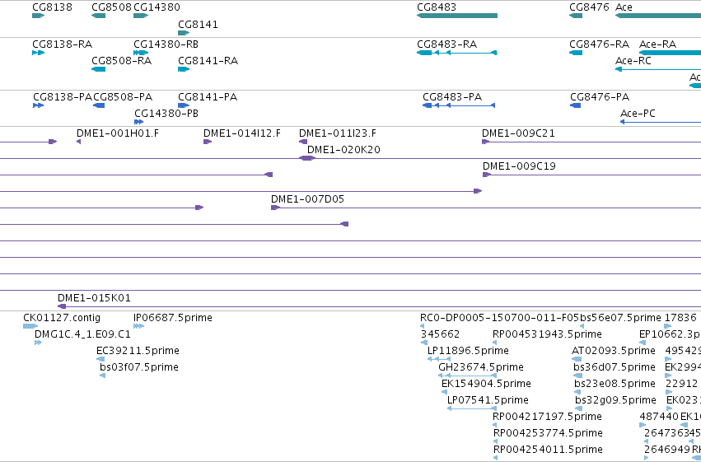Select the CG14380-PB protein label

(166, 114)
